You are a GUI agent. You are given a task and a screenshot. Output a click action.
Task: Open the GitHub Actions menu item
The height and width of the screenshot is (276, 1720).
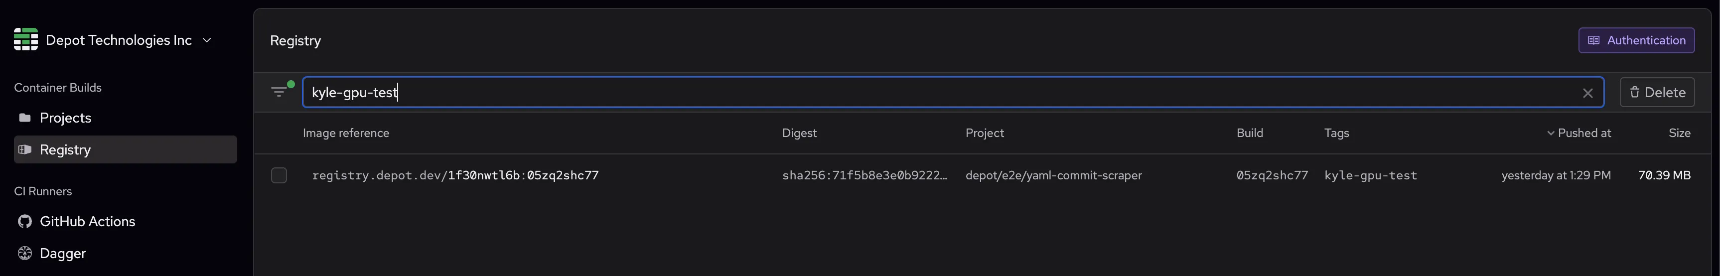(x=88, y=222)
